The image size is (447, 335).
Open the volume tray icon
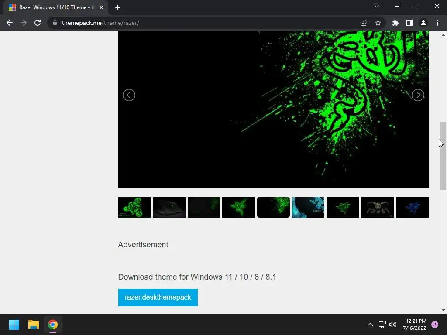click(393, 325)
